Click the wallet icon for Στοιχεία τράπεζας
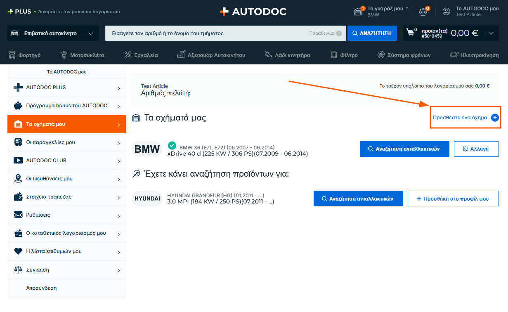Viewport: 508px width, 312px height. tap(18, 197)
